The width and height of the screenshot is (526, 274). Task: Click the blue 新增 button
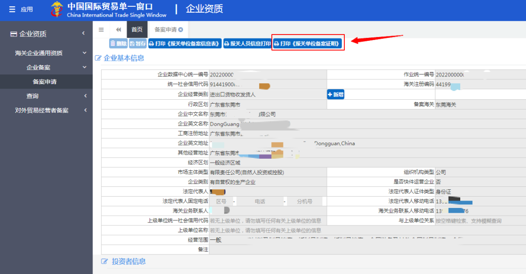[x=336, y=94]
